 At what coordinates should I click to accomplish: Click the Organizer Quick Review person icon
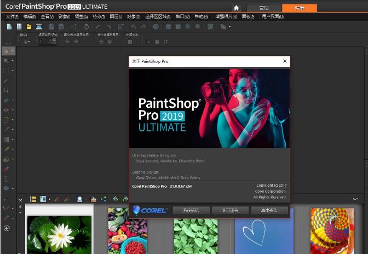point(79,199)
